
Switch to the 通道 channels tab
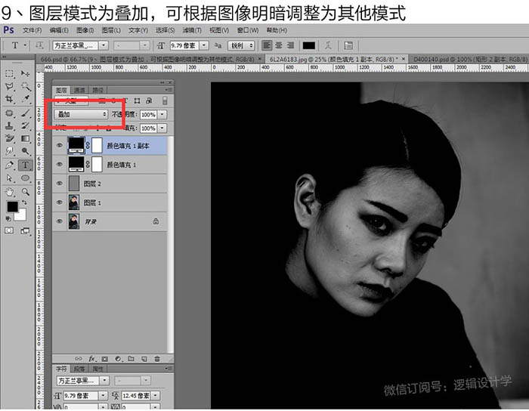coord(79,90)
